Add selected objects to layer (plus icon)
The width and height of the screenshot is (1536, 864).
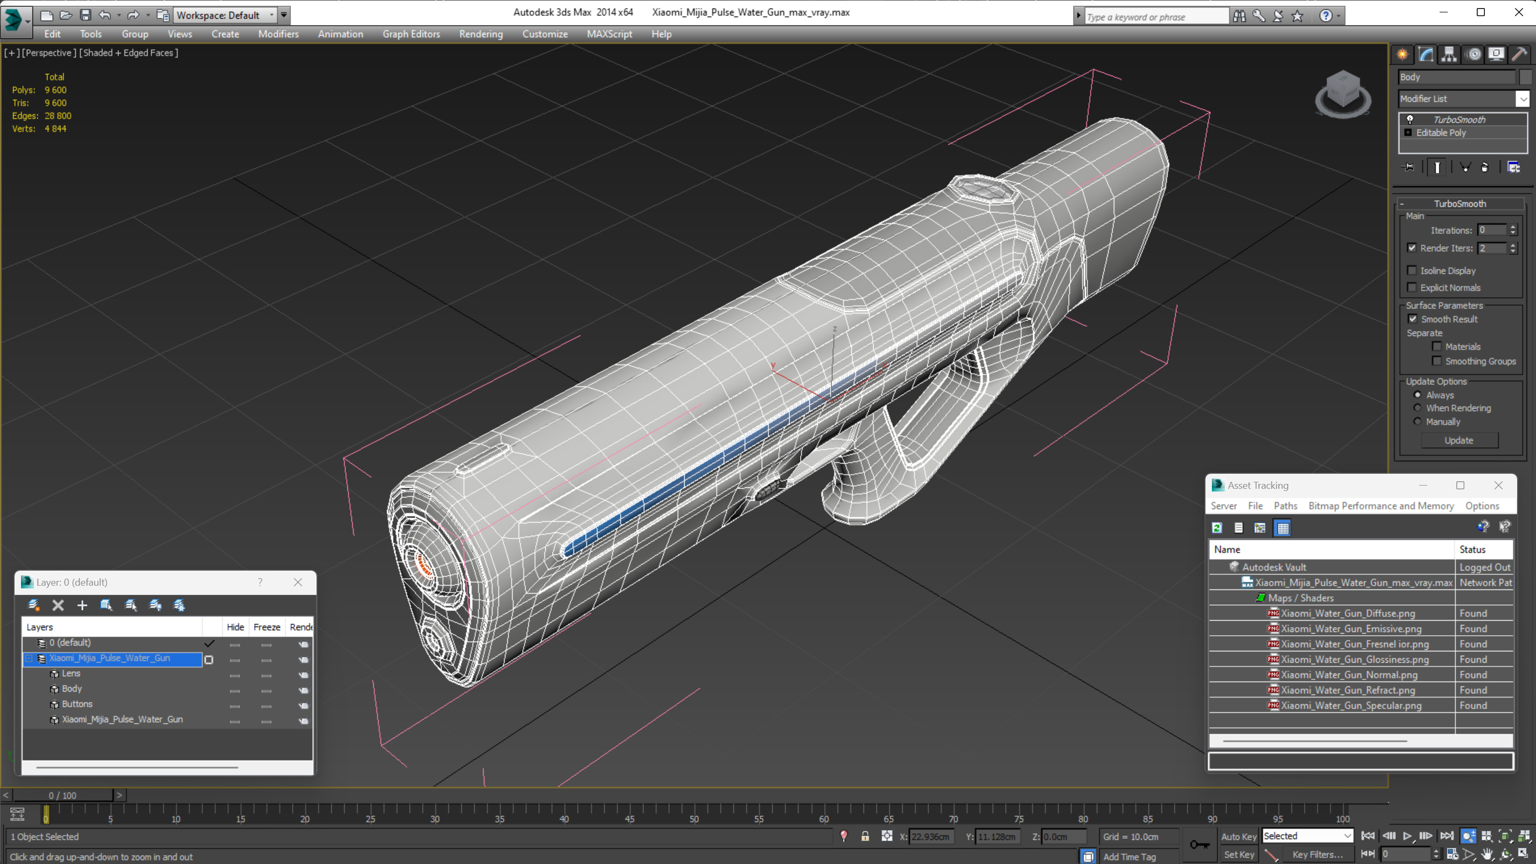[82, 605]
